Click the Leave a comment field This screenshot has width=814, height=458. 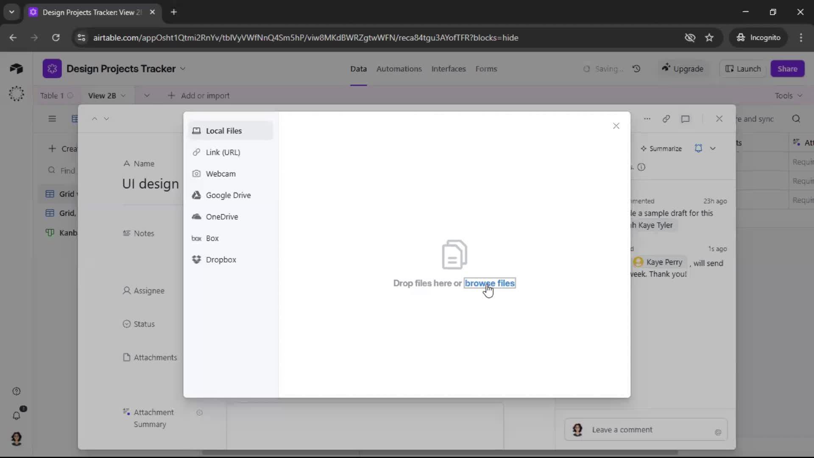coord(646,430)
